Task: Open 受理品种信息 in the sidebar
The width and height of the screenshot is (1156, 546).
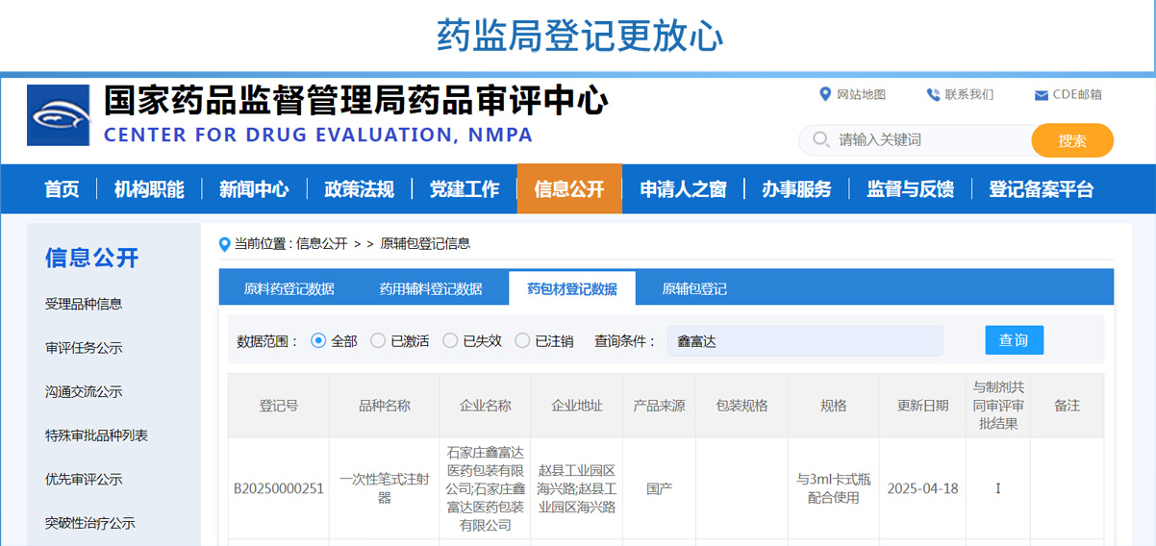Action: 84,304
